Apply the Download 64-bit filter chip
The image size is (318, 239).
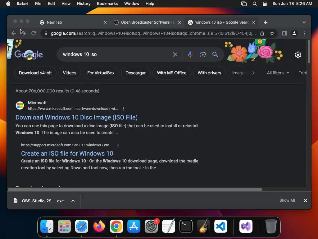(35, 73)
